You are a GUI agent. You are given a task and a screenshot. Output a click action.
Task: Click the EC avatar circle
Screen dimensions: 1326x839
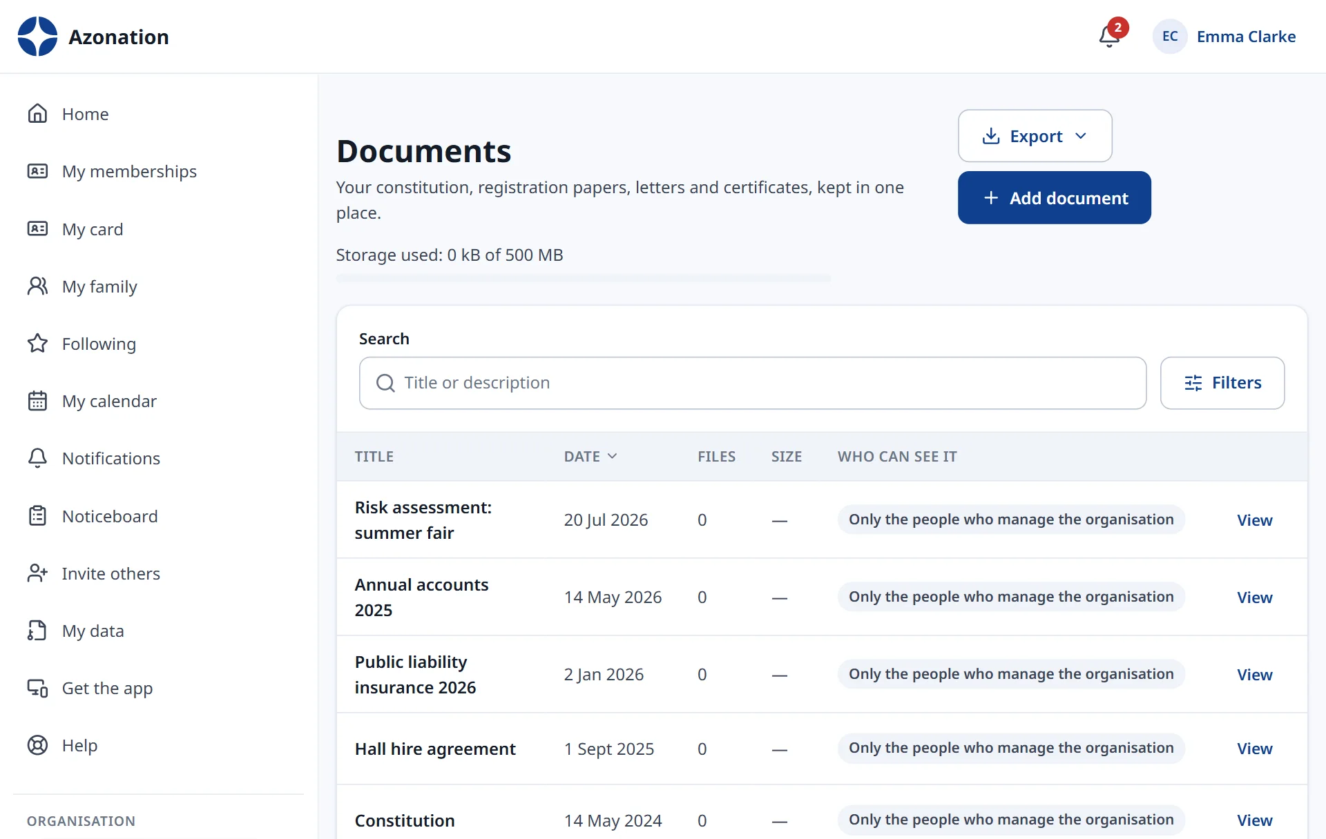pyautogui.click(x=1170, y=37)
